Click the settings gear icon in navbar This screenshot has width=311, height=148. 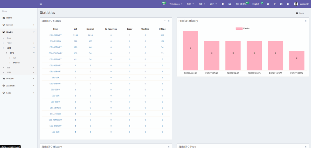click(223, 4)
